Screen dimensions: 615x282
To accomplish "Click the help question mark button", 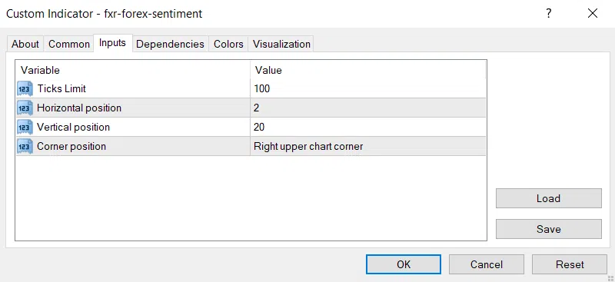I will coord(549,13).
